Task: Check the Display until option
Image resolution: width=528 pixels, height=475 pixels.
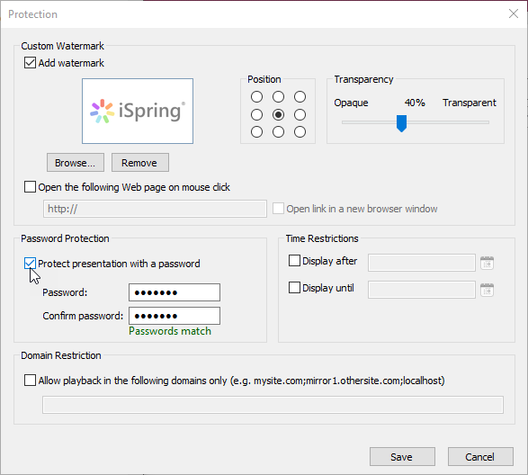Action: click(x=295, y=288)
